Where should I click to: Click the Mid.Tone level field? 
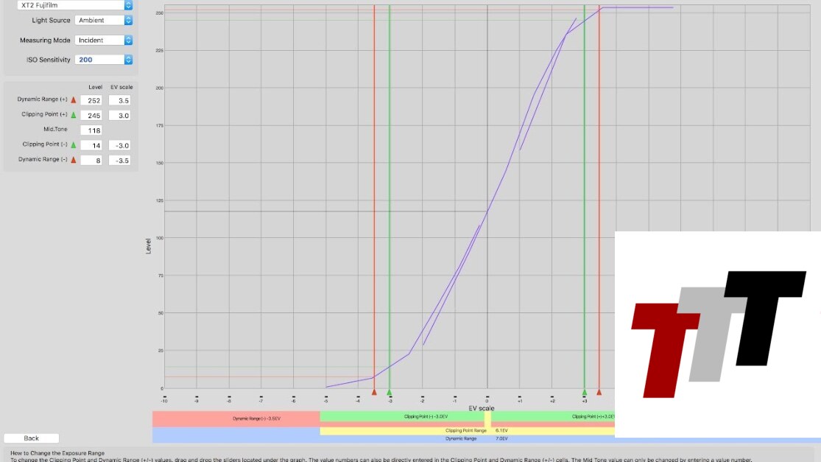pyautogui.click(x=91, y=130)
